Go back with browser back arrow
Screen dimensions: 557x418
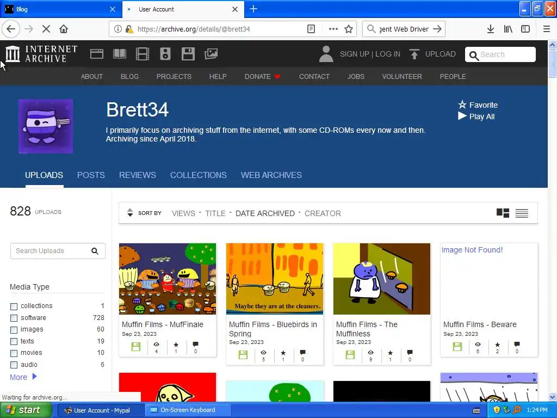(x=11, y=29)
